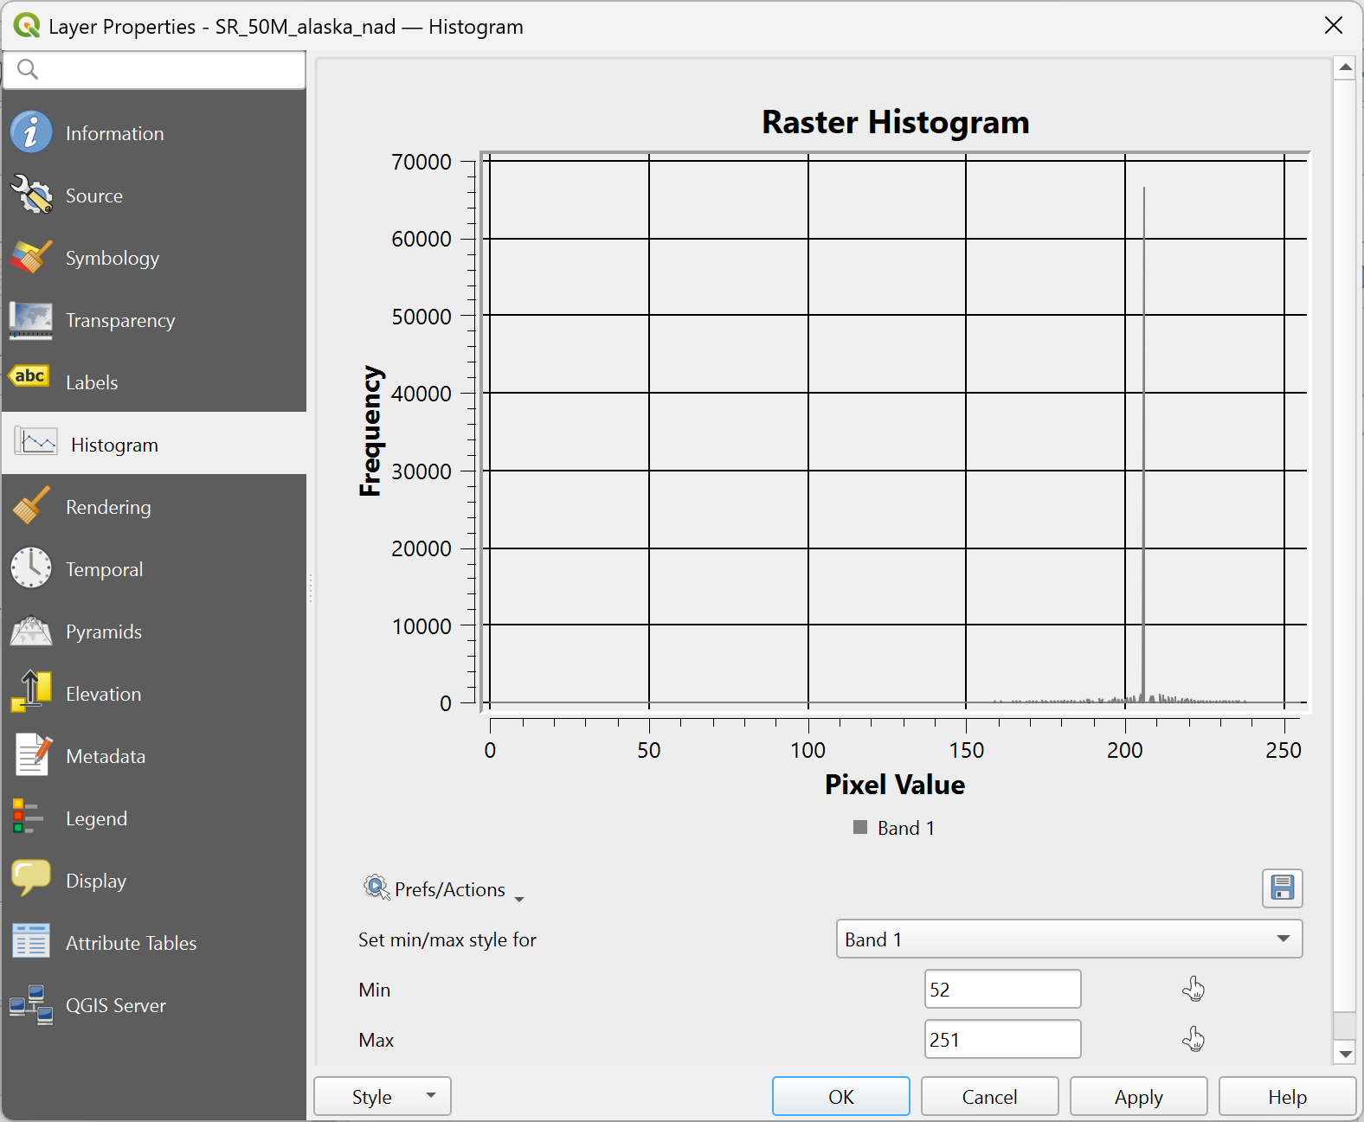Expand the Style dropdown button
Screen dimensions: 1364x1122
(382, 1097)
